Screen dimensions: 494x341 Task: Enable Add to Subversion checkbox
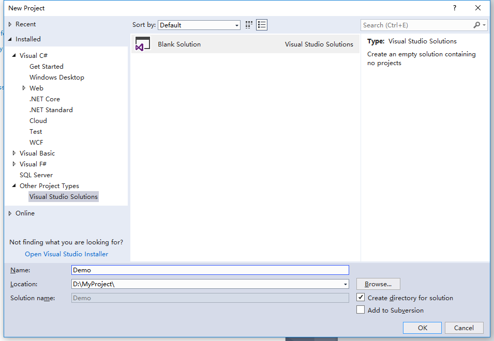361,309
